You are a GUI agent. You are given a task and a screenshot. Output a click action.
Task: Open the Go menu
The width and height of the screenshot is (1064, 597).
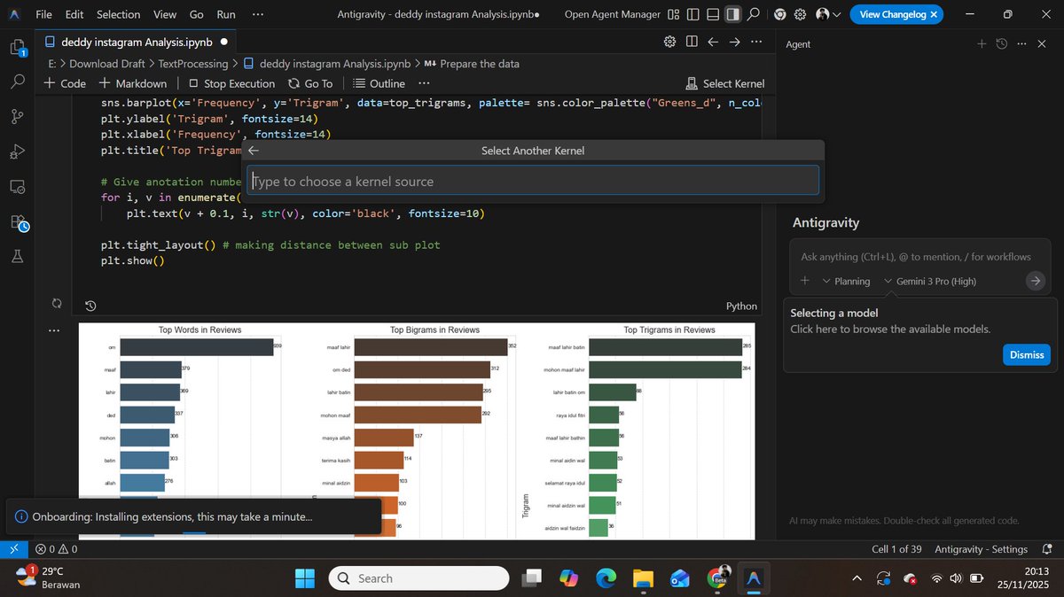tap(197, 14)
